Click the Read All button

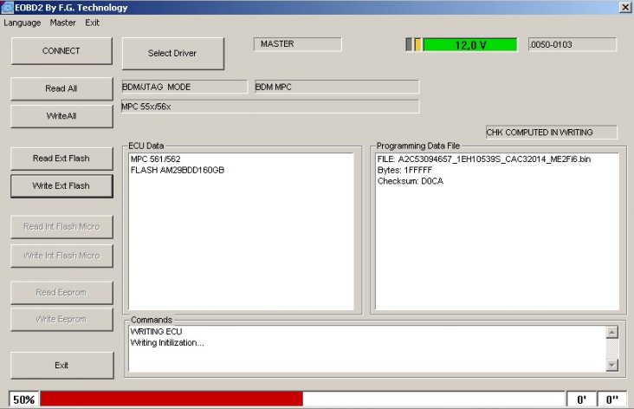61,88
